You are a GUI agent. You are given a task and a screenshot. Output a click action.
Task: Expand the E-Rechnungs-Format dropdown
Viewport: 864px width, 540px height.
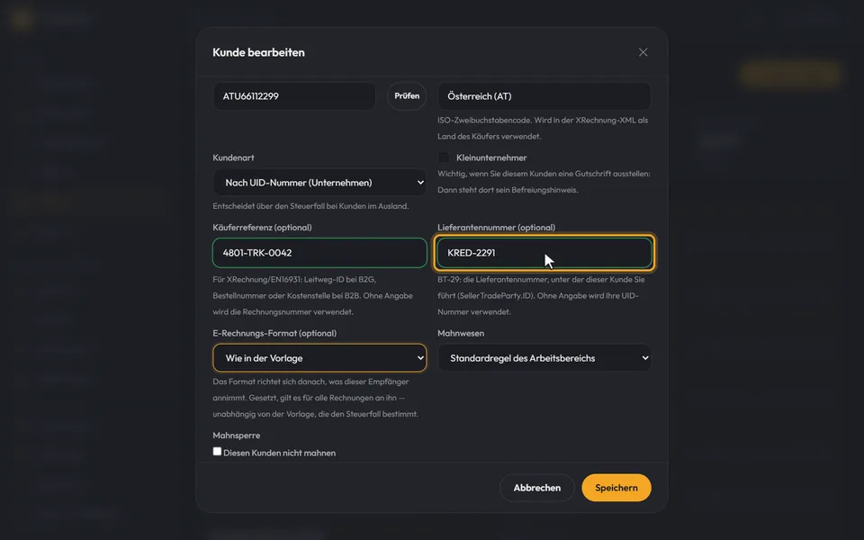pos(319,358)
